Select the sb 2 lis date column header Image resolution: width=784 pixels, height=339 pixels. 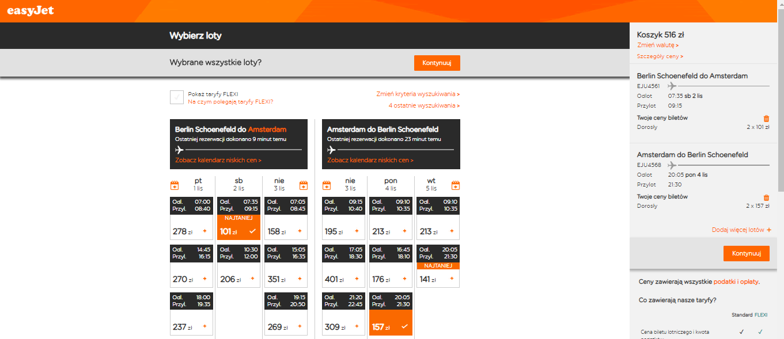coord(238,184)
